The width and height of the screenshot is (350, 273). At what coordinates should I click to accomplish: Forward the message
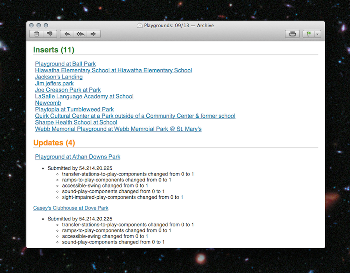pos(93,34)
